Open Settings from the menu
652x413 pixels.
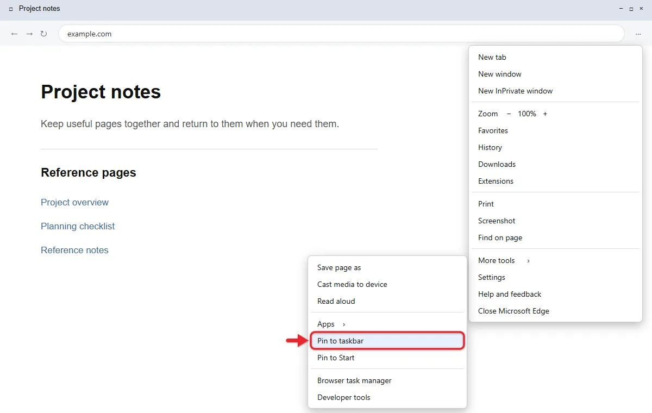tap(555, 277)
